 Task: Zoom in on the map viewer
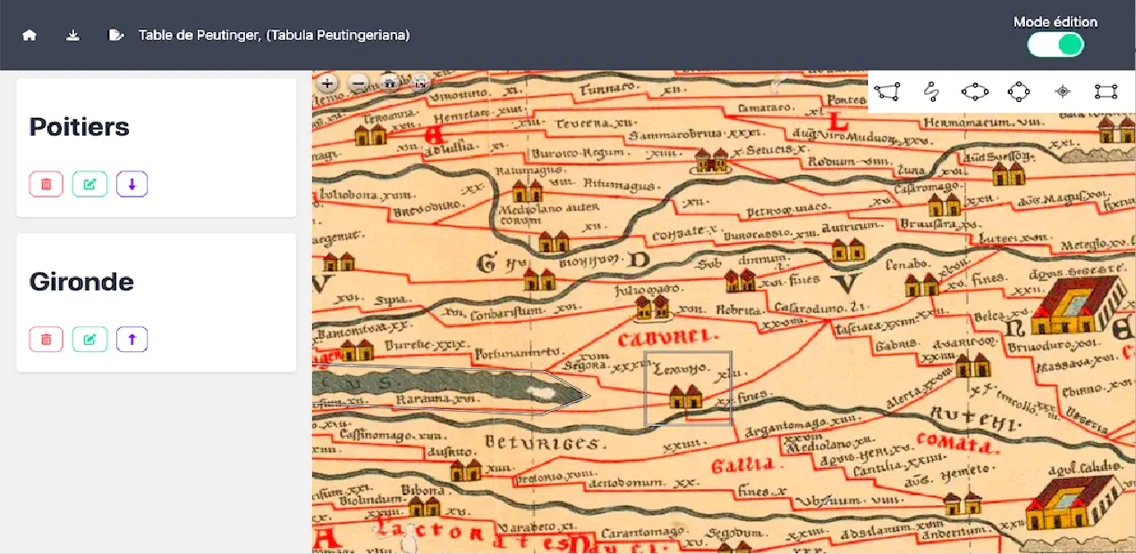[x=327, y=83]
